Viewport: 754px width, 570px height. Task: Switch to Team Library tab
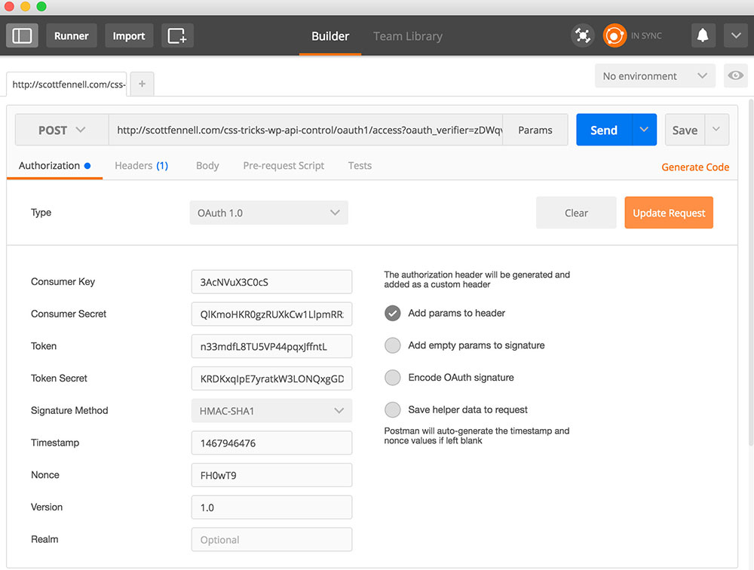coord(408,36)
